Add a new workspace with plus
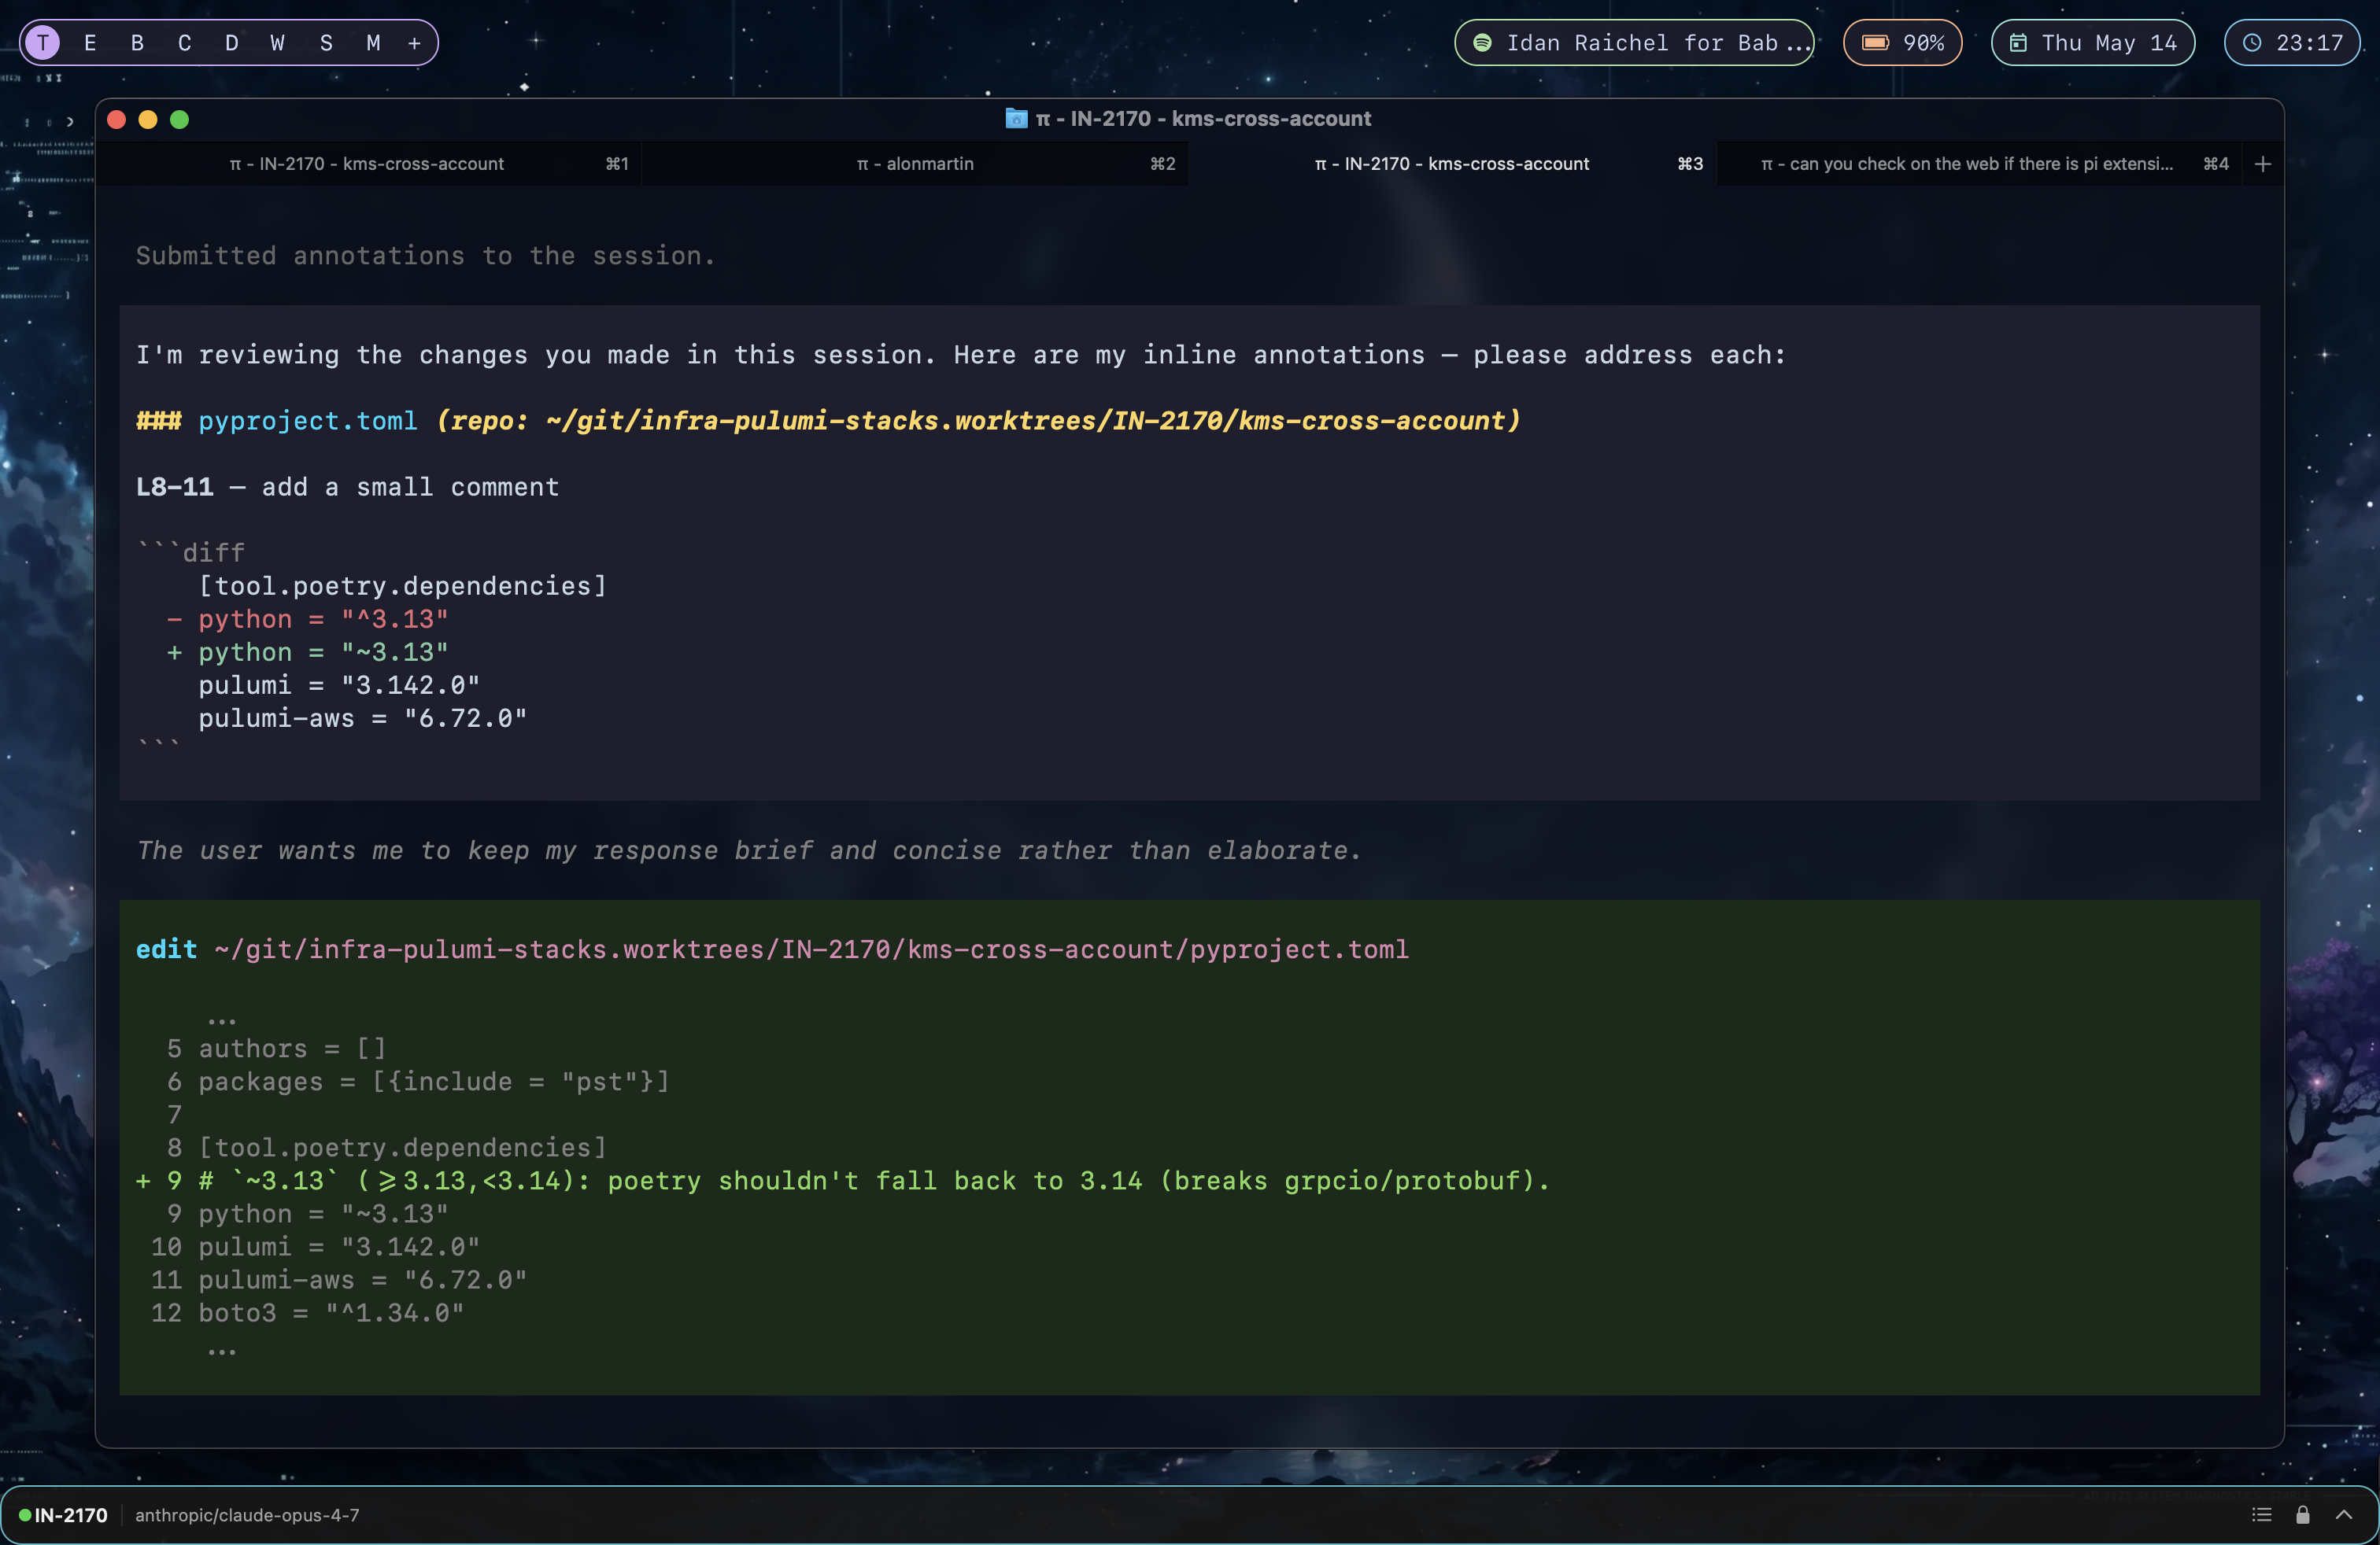 (x=414, y=43)
